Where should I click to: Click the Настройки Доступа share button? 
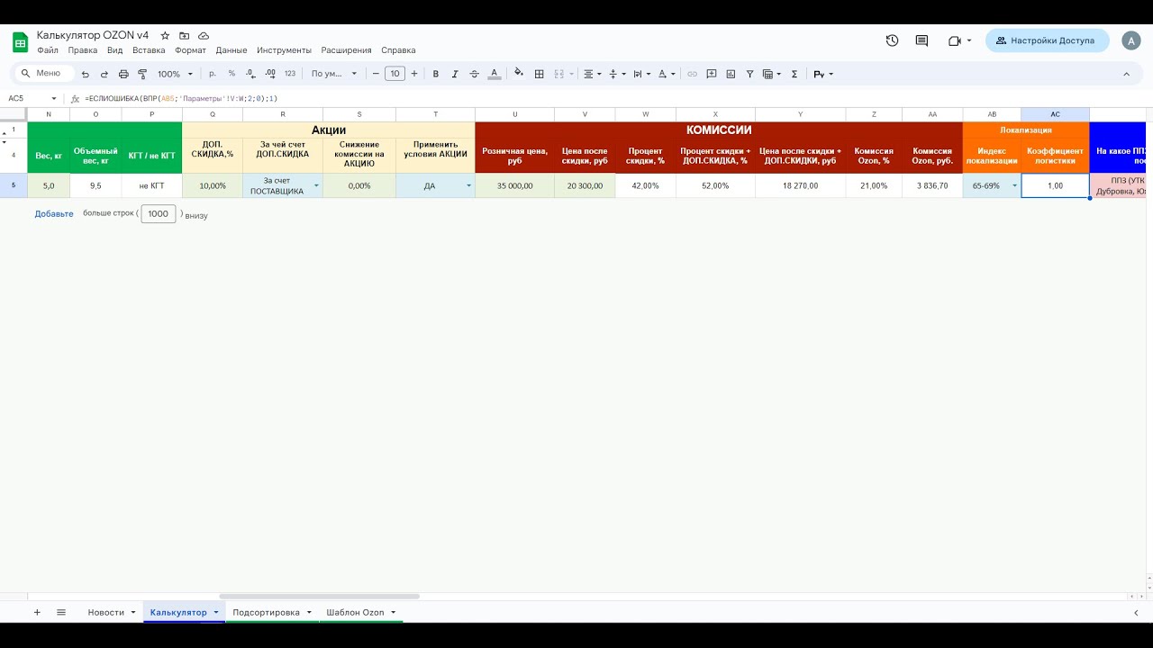[1047, 40]
